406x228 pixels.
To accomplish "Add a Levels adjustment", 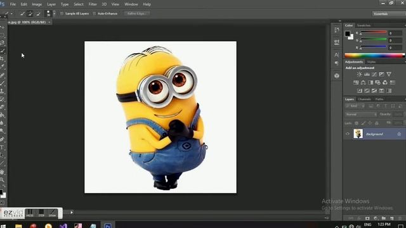I will tap(367, 75).
